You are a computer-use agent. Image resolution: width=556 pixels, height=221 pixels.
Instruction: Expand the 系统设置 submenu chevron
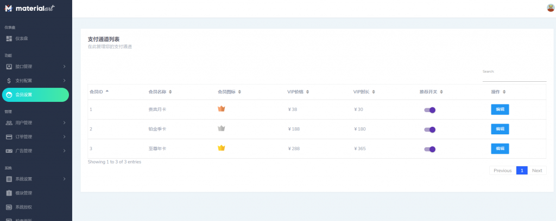point(64,179)
